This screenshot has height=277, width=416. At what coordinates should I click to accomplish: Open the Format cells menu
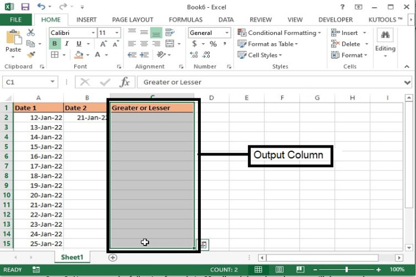click(349, 55)
